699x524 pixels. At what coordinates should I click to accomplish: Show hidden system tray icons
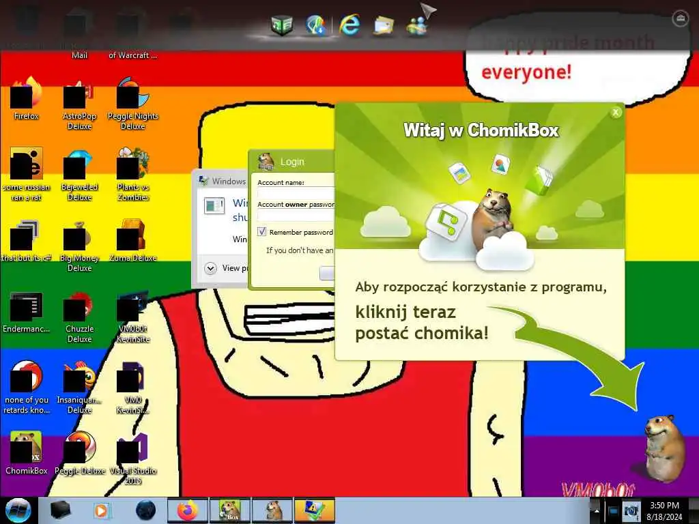point(597,511)
